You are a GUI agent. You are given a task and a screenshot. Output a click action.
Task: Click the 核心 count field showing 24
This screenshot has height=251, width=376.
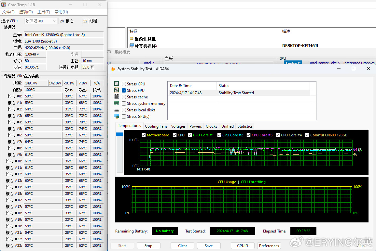62,20
